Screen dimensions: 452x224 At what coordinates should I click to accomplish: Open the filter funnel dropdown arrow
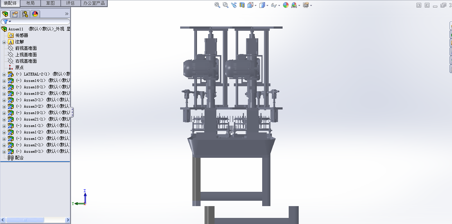click(10, 21)
